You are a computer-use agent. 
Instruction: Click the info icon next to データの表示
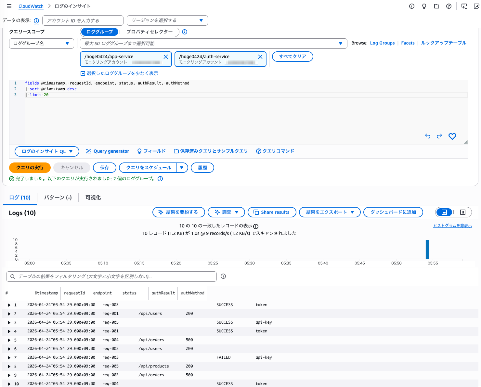(x=36, y=20)
